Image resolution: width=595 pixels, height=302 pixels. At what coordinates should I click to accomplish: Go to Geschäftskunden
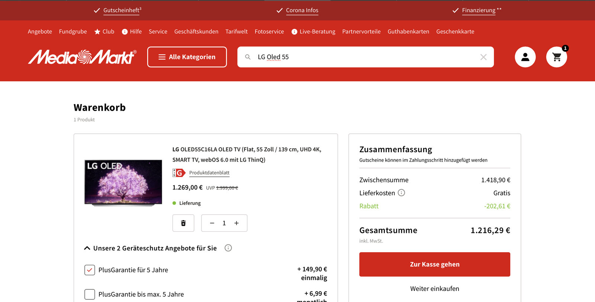click(196, 32)
